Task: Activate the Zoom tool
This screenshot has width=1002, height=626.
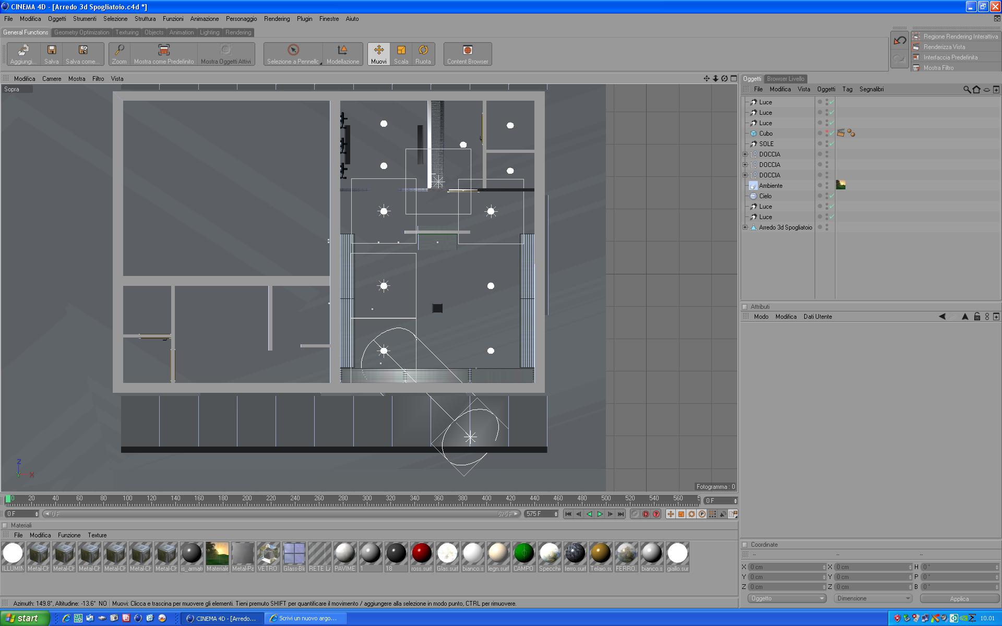Action: click(119, 54)
